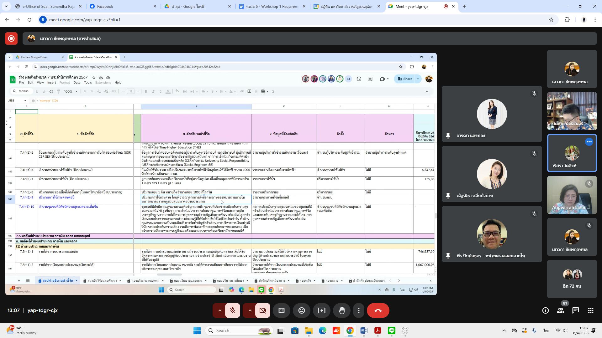This screenshot has height=338, width=602.
Task: Click the Present now screen-share icon
Action: [x=322, y=310]
